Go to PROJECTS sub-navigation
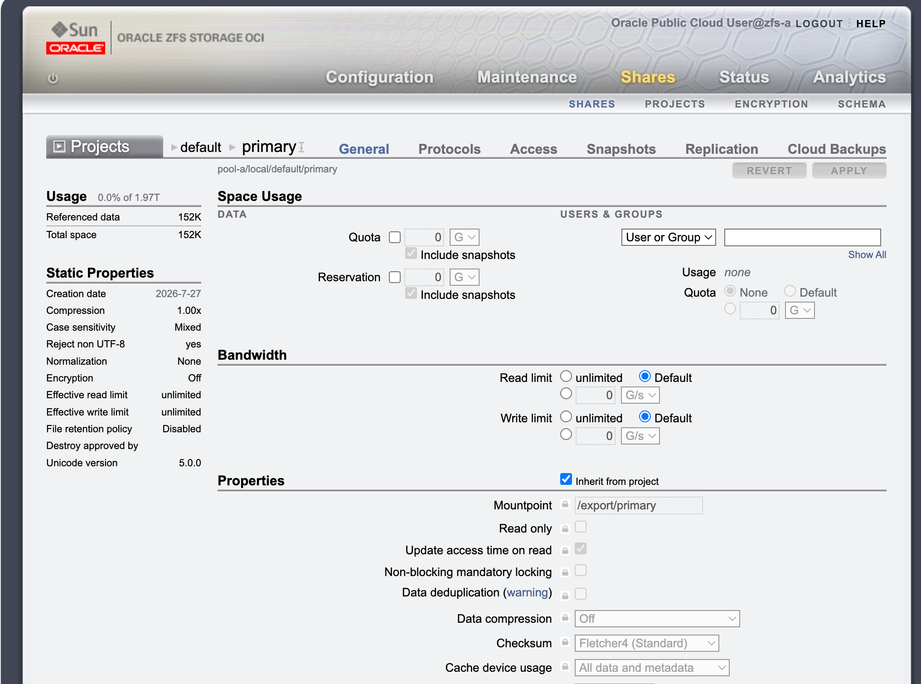This screenshot has height=684, width=921. pyautogui.click(x=675, y=104)
